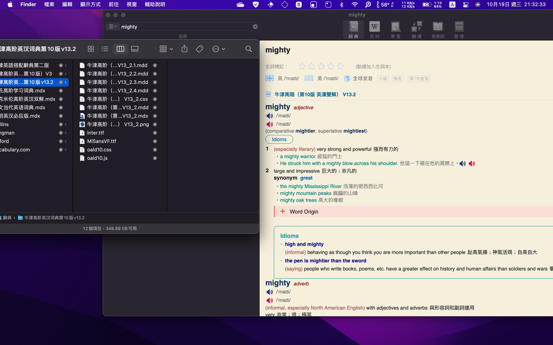This screenshot has height=345, width=553.
Task: Click the 六級 tag button
Action: tap(383, 78)
